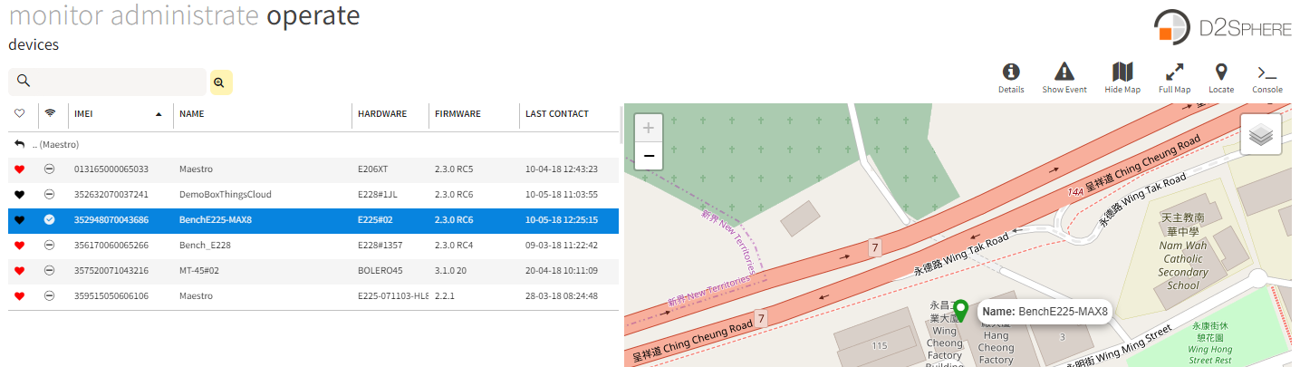Click the IMEI sort arrow indicator

click(159, 115)
